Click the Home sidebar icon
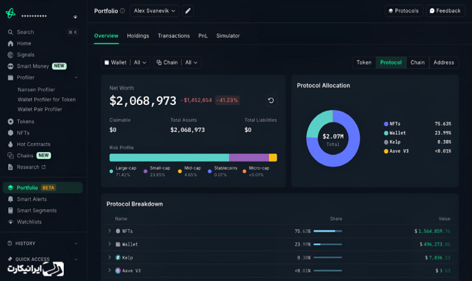This screenshot has width=472, height=281. click(x=11, y=44)
